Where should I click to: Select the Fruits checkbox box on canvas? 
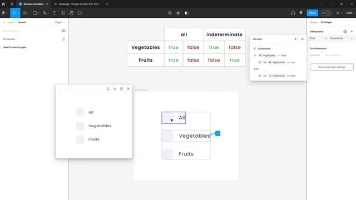coord(168,154)
